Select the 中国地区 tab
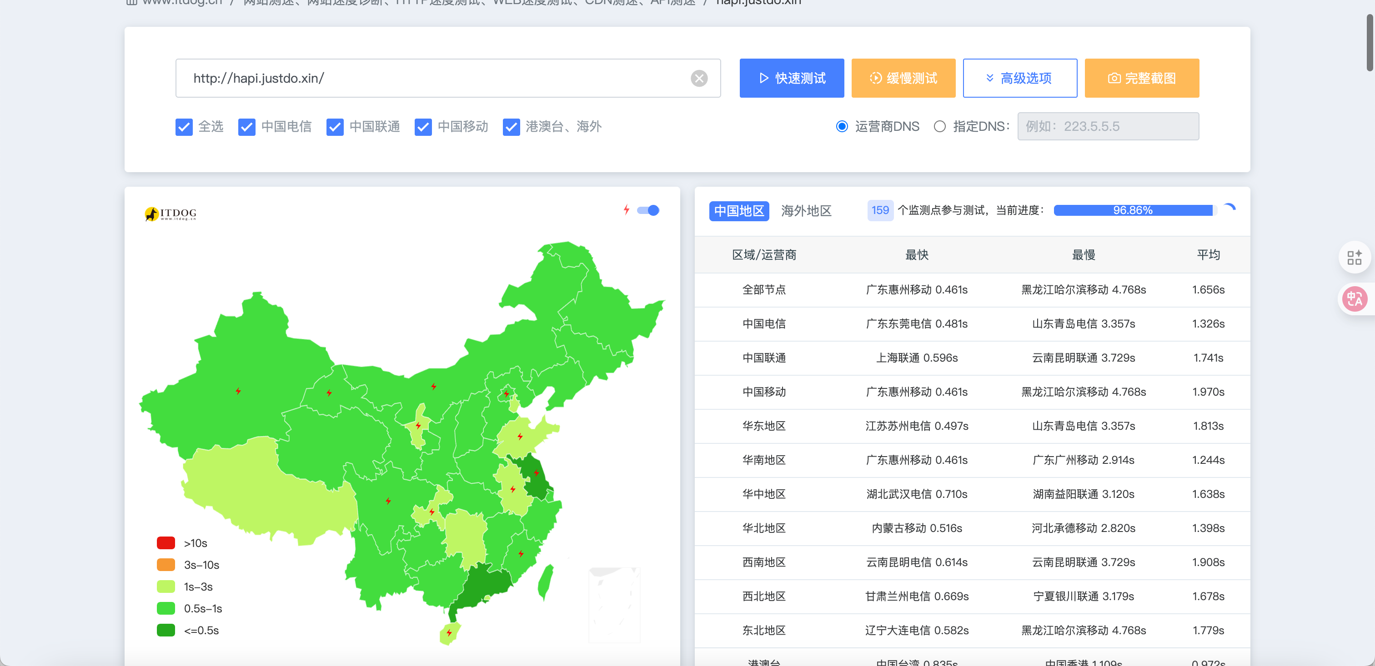The image size is (1375, 666). [x=739, y=211]
